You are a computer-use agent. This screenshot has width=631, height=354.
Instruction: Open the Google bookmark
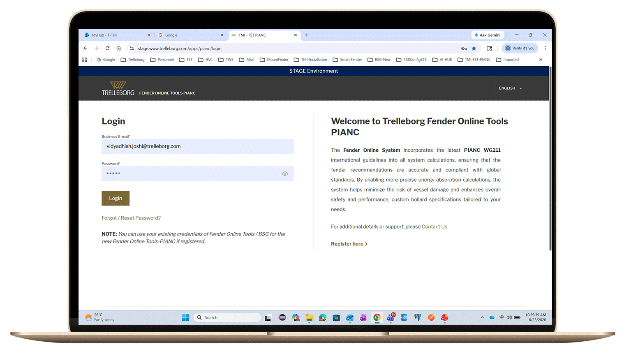coord(106,60)
